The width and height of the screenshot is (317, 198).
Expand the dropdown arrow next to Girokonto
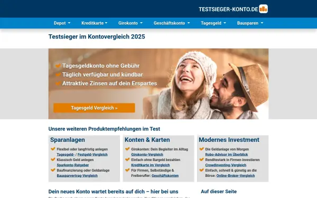[141, 23]
